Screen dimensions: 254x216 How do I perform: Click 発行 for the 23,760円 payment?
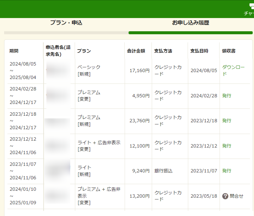(x=227, y=121)
